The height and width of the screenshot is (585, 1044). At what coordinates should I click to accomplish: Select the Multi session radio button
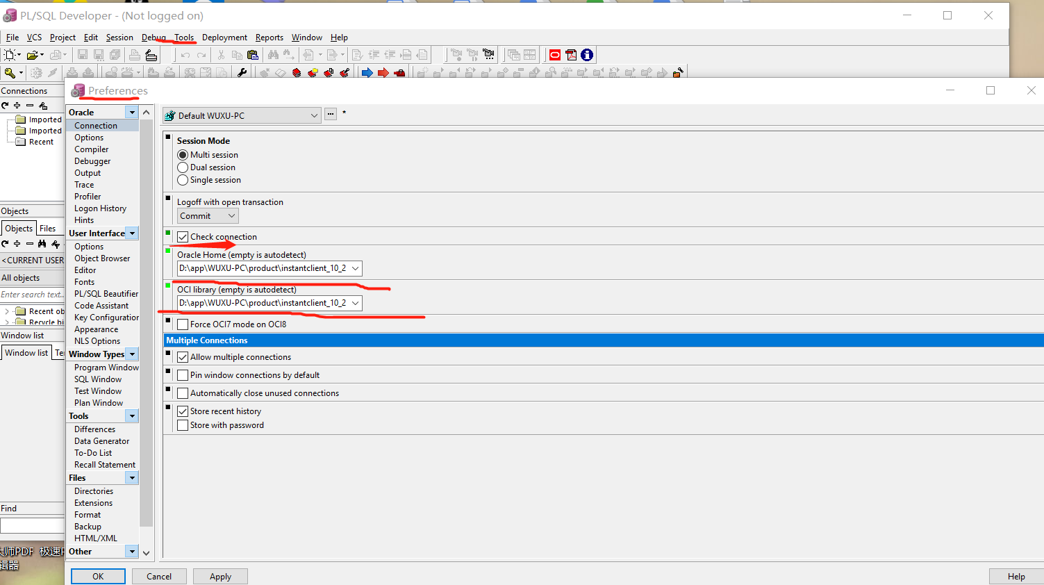pos(183,155)
